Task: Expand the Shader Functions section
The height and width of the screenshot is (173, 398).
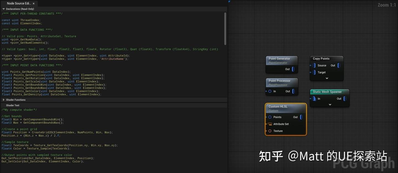Action: [4, 100]
